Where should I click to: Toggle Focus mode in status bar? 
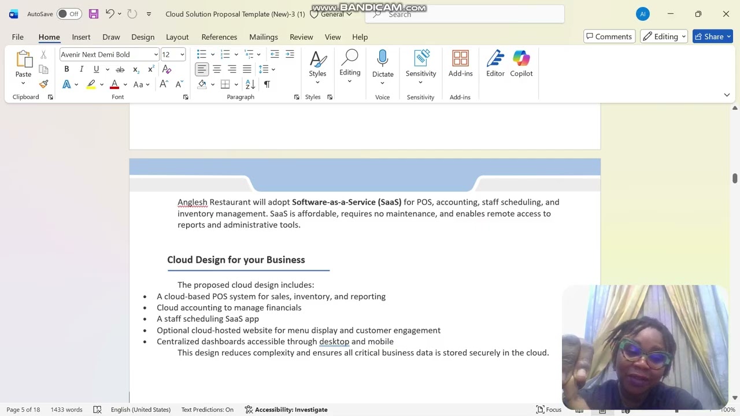(549, 410)
